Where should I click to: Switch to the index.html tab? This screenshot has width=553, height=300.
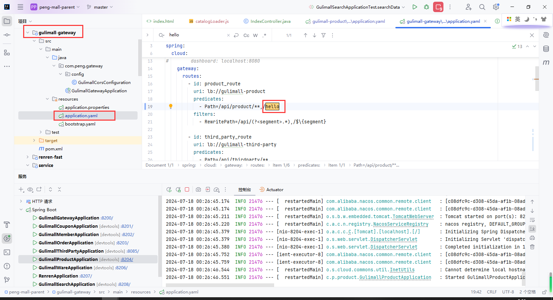point(160,21)
